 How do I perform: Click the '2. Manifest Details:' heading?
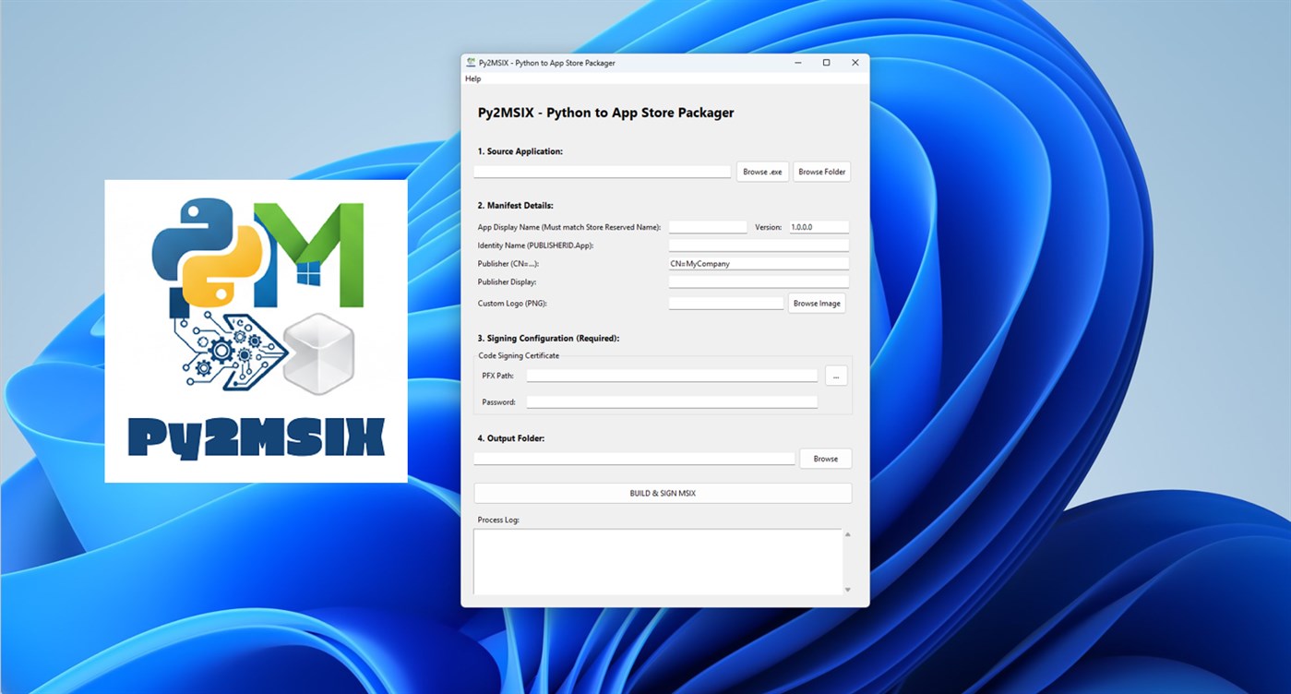(516, 205)
